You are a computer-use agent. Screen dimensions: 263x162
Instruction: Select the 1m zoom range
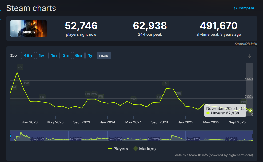point(54,55)
